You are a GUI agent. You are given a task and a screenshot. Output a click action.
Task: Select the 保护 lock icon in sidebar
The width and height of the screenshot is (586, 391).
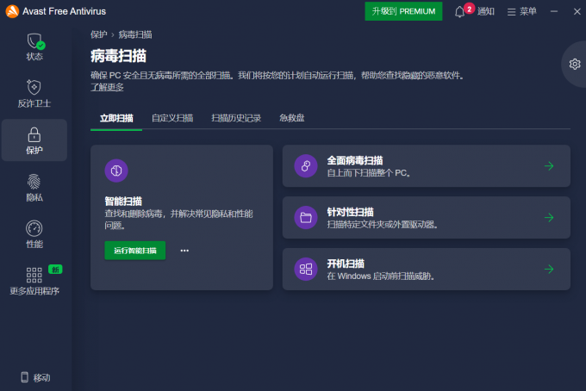tap(34, 134)
